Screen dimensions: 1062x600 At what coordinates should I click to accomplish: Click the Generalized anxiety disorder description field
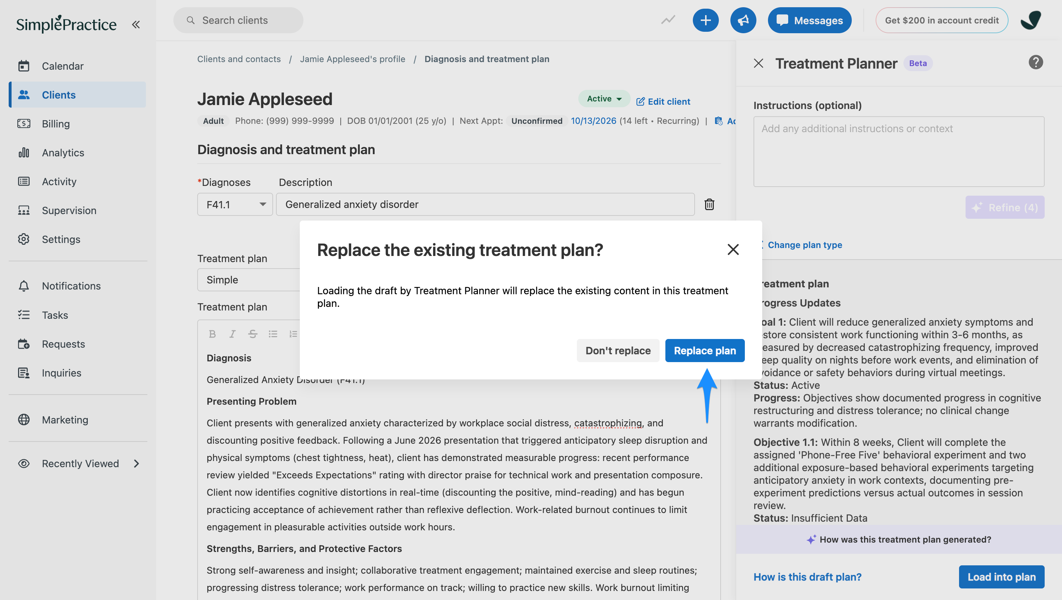point(485,204)
